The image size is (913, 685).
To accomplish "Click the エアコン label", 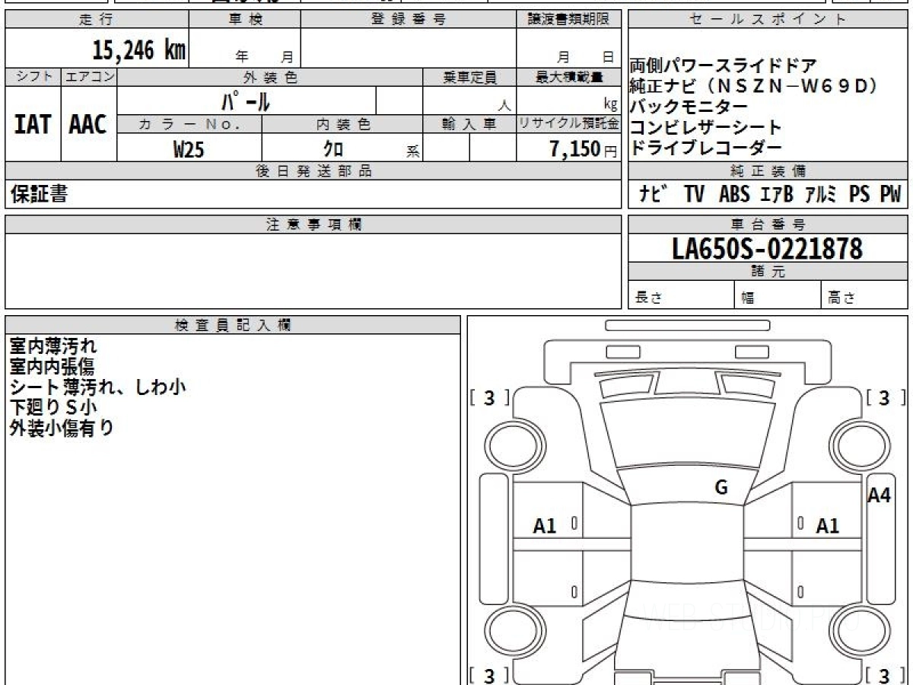I will (89, 77).
